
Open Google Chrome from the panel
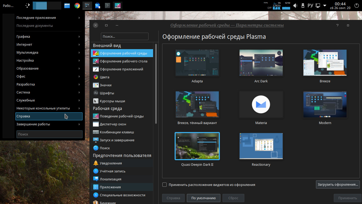coord(77,5)
